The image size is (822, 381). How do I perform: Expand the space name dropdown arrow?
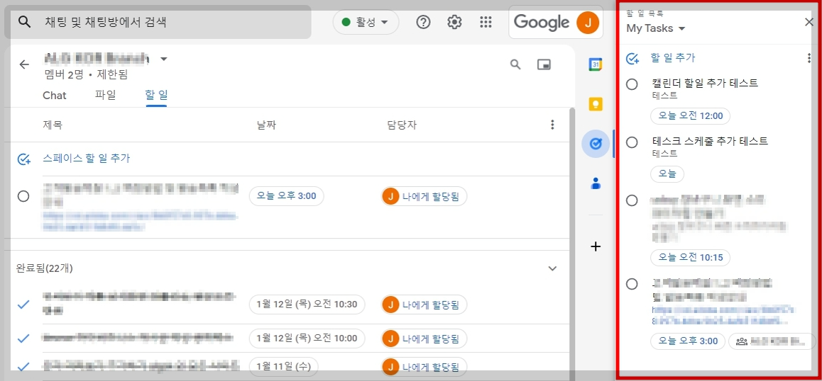point(164,59)
